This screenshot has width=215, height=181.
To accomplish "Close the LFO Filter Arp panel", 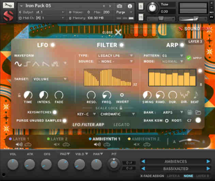I will (x=118, y=32).
